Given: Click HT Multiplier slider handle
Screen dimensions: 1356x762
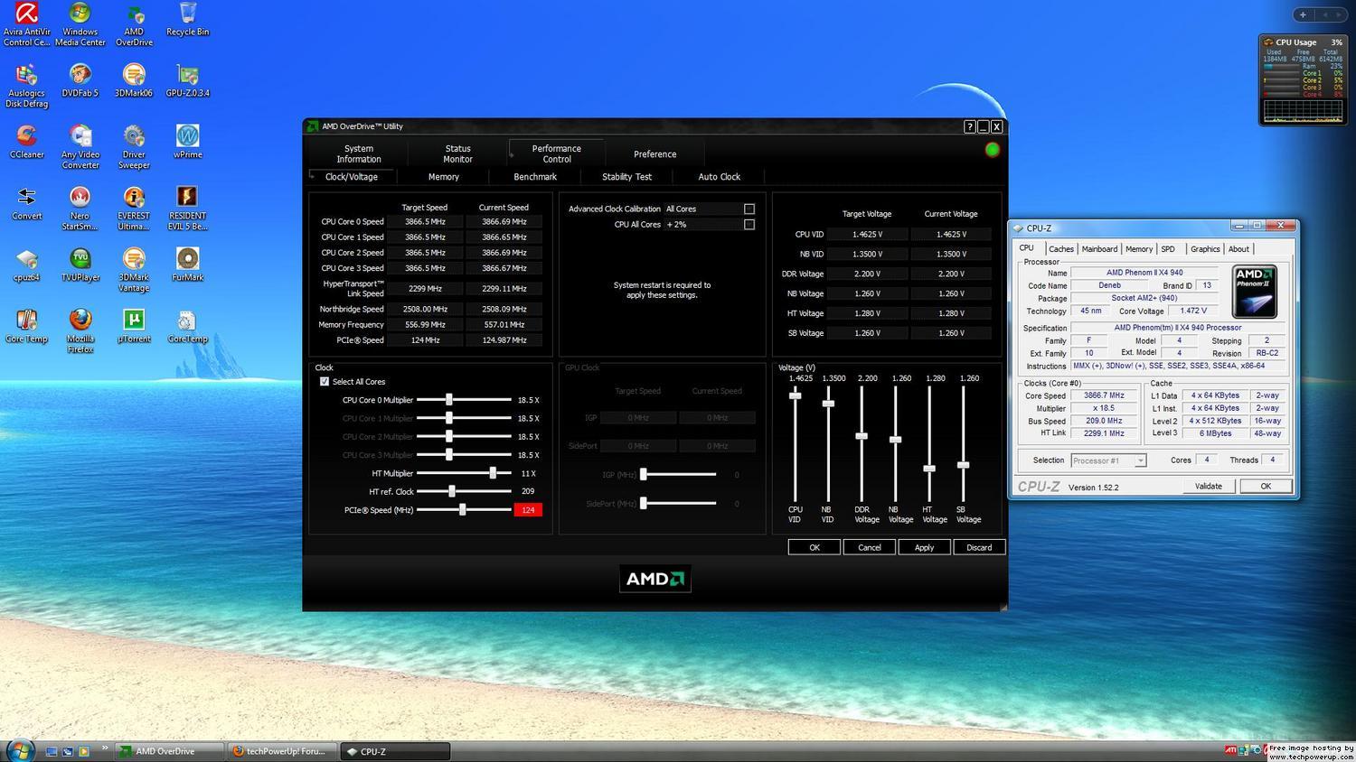Looking at the screenshot, I should coord(493,473).
